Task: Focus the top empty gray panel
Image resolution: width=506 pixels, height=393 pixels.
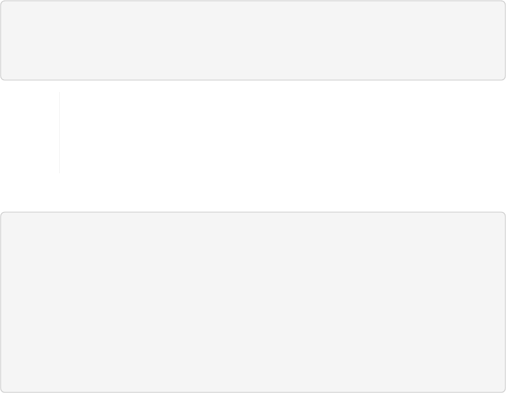Action: (x=253, y=40)
